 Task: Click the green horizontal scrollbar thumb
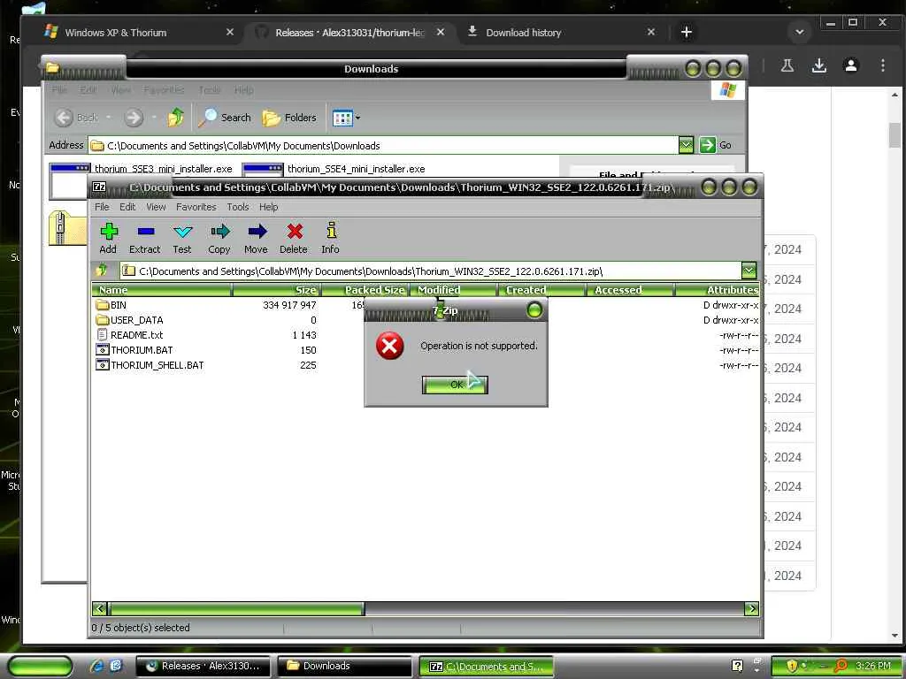pos(235,608)
